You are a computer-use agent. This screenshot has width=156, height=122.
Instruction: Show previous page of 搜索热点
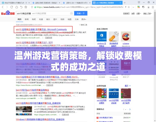pos(123,109)
